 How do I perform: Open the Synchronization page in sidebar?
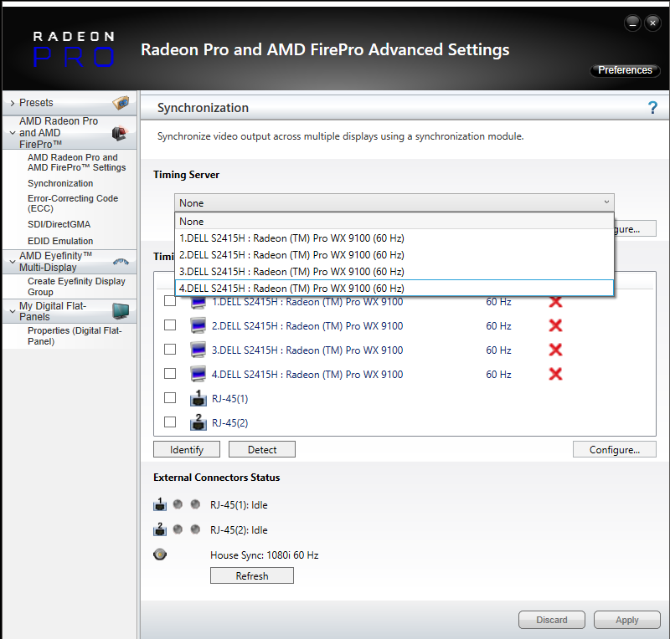pos(60,183)
